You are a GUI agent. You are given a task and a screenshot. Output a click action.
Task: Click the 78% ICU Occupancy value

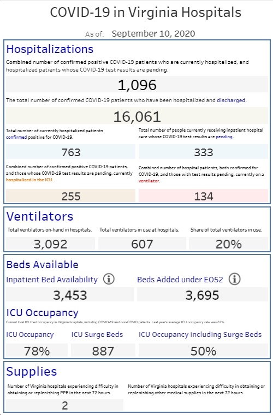(37, 351)
